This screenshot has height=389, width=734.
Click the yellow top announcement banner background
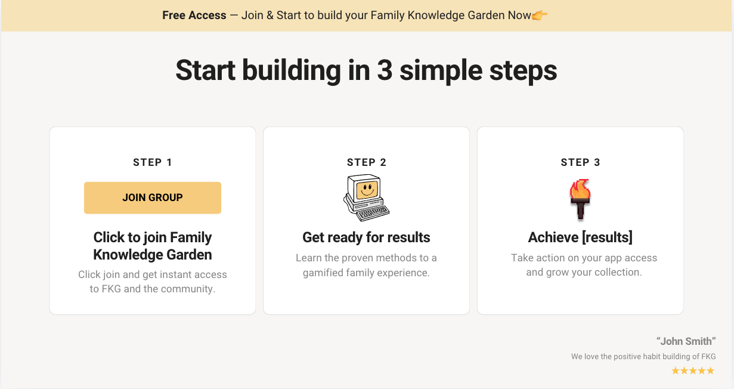click(x=644, y=16)
